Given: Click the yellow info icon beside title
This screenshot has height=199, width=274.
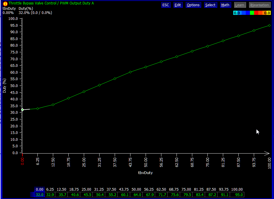Looking at the screenshot, I should 5,4.
